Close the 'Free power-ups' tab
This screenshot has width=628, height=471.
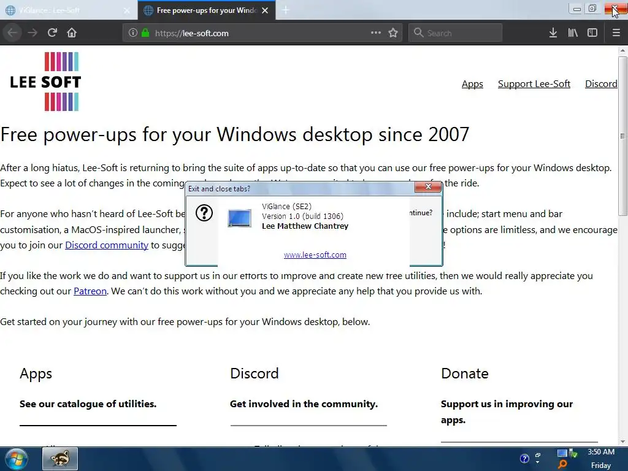[x=265, y=10]
